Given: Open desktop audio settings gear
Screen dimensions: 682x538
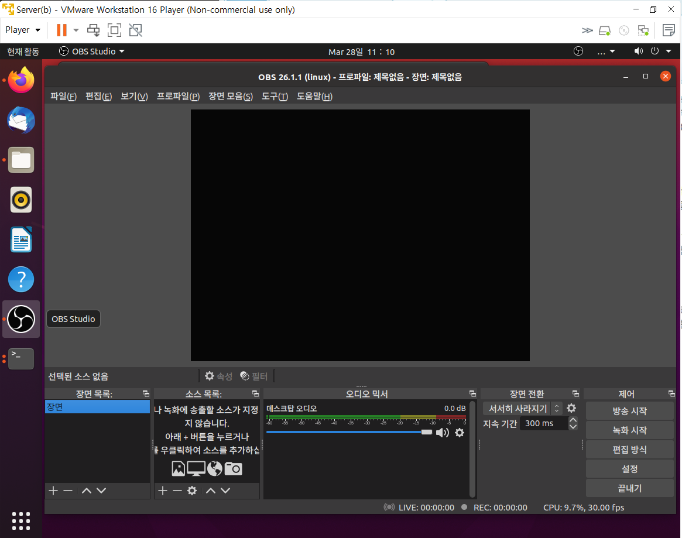Looking at the screenshot, I should tap(460, 432).
